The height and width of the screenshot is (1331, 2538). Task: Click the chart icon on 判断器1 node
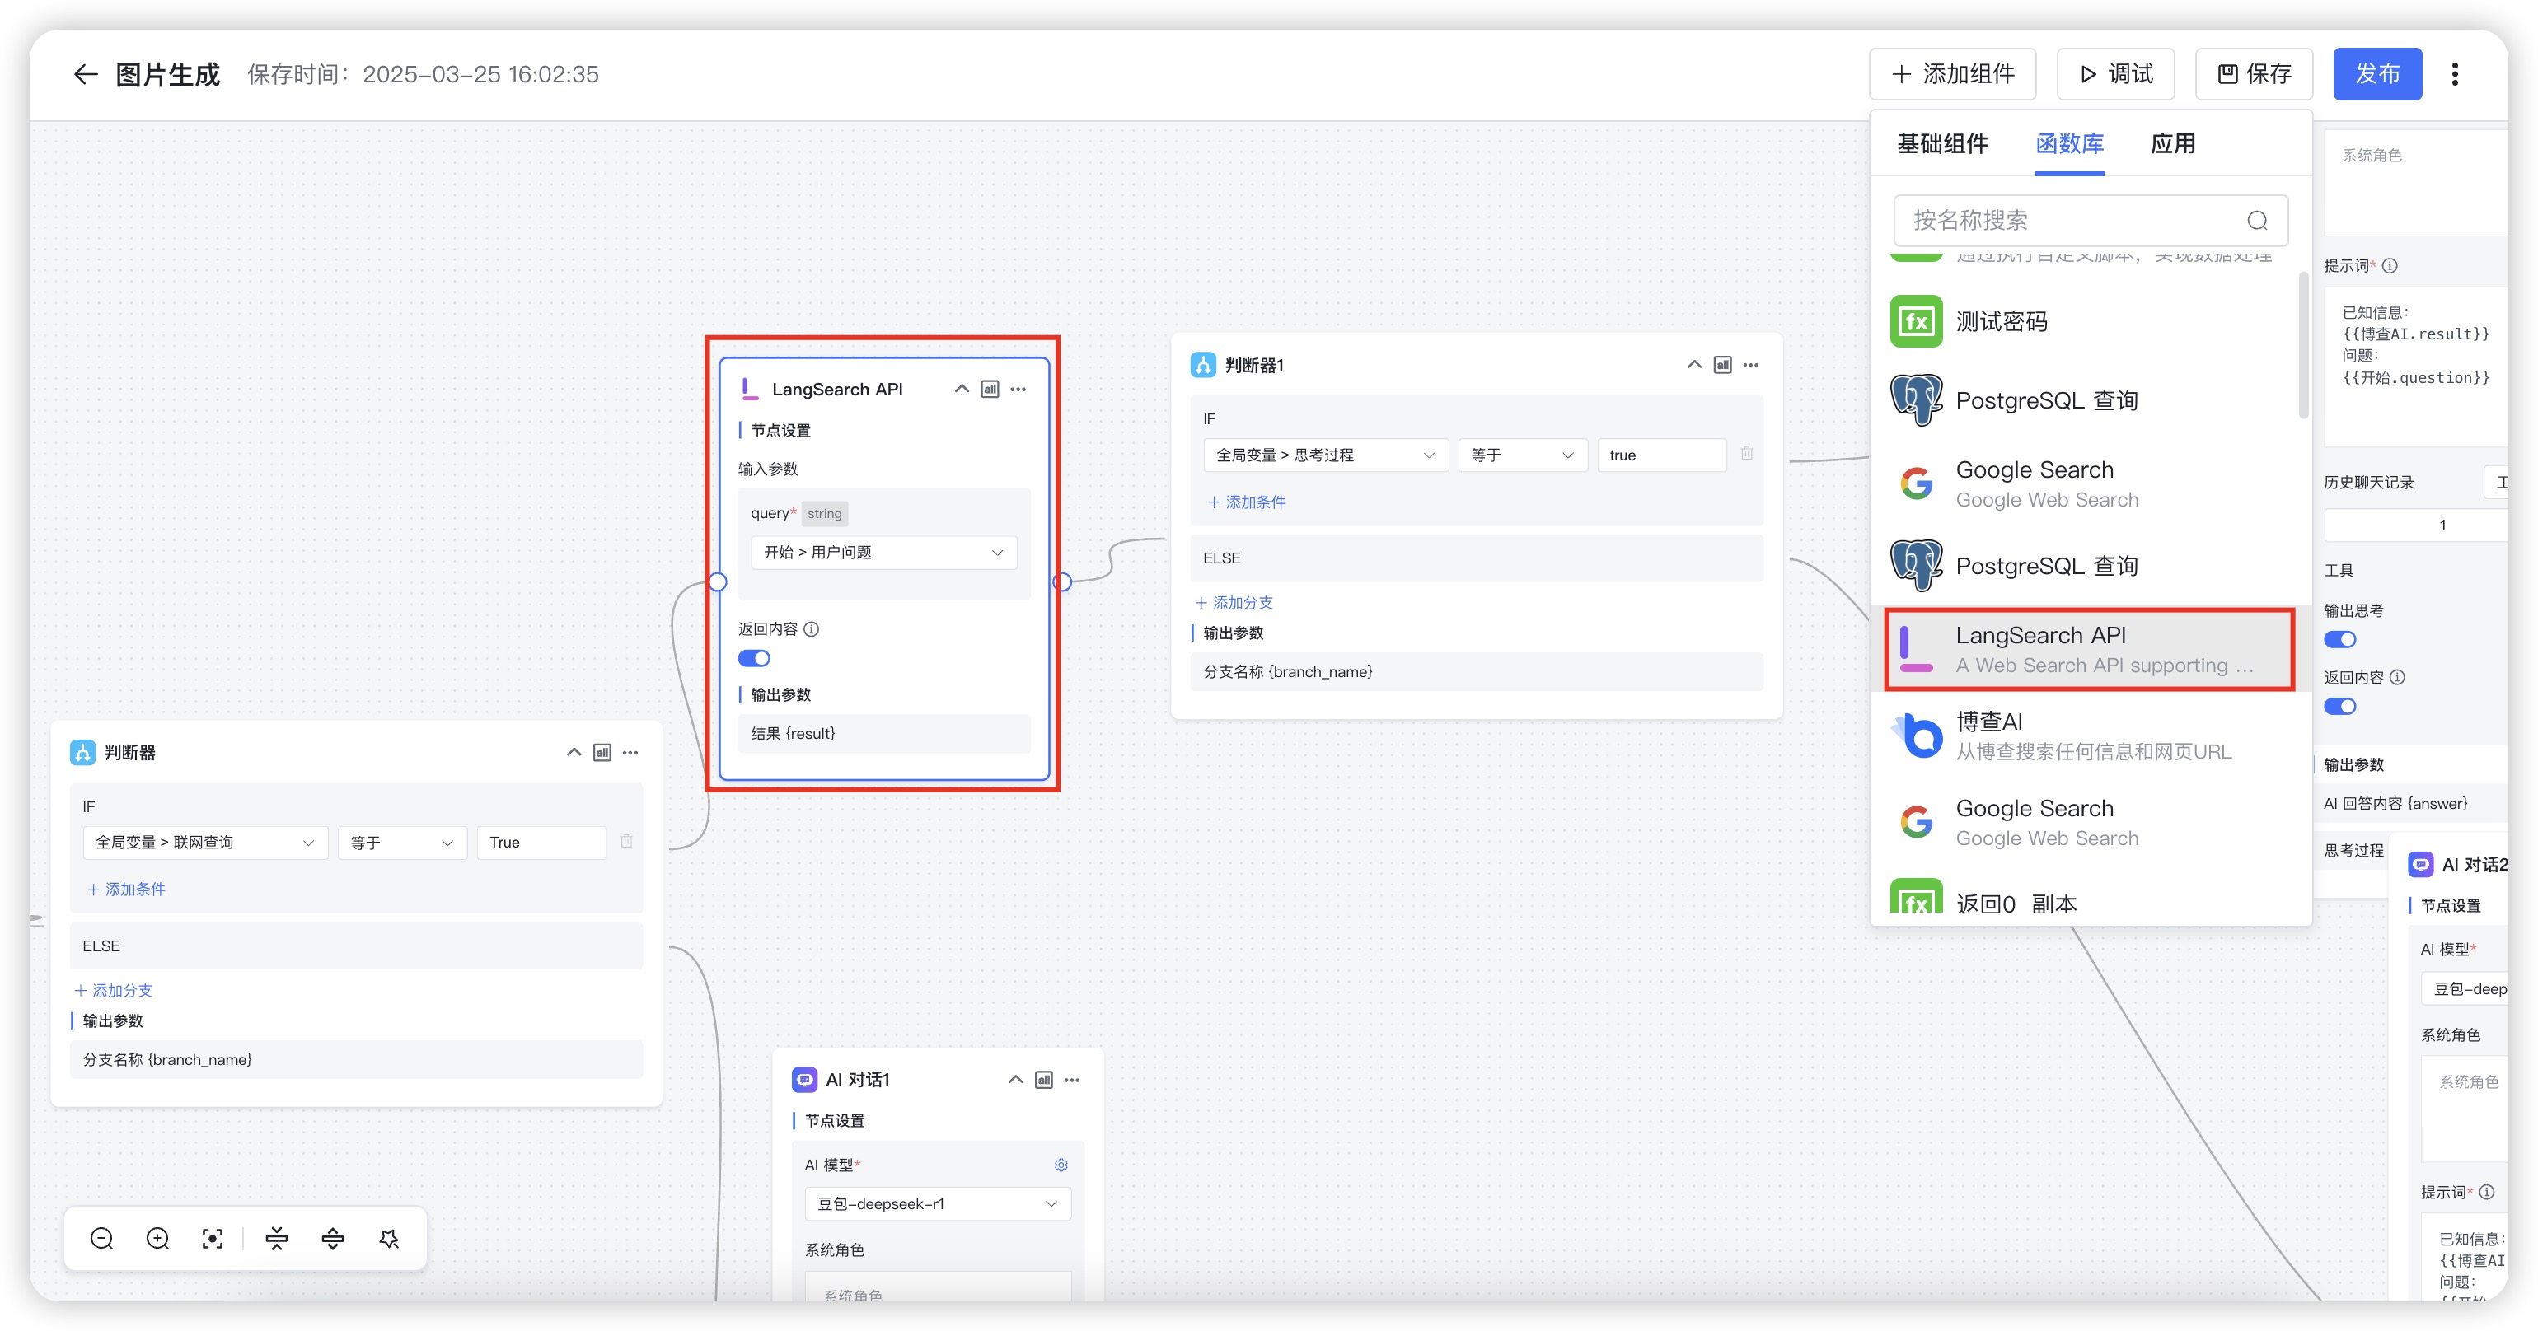click(x=1722, y=364)
